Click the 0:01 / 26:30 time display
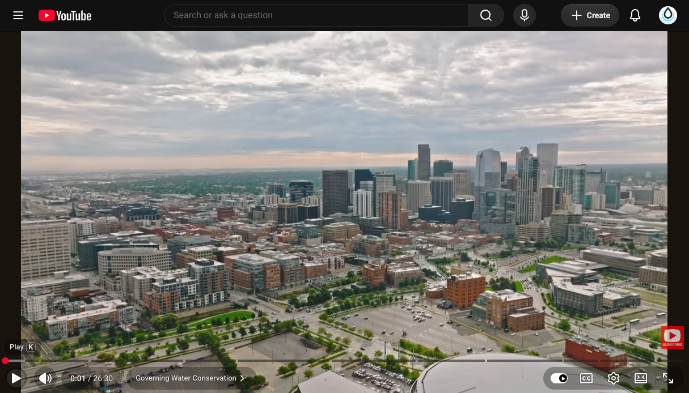 click(x=91, y=378)
